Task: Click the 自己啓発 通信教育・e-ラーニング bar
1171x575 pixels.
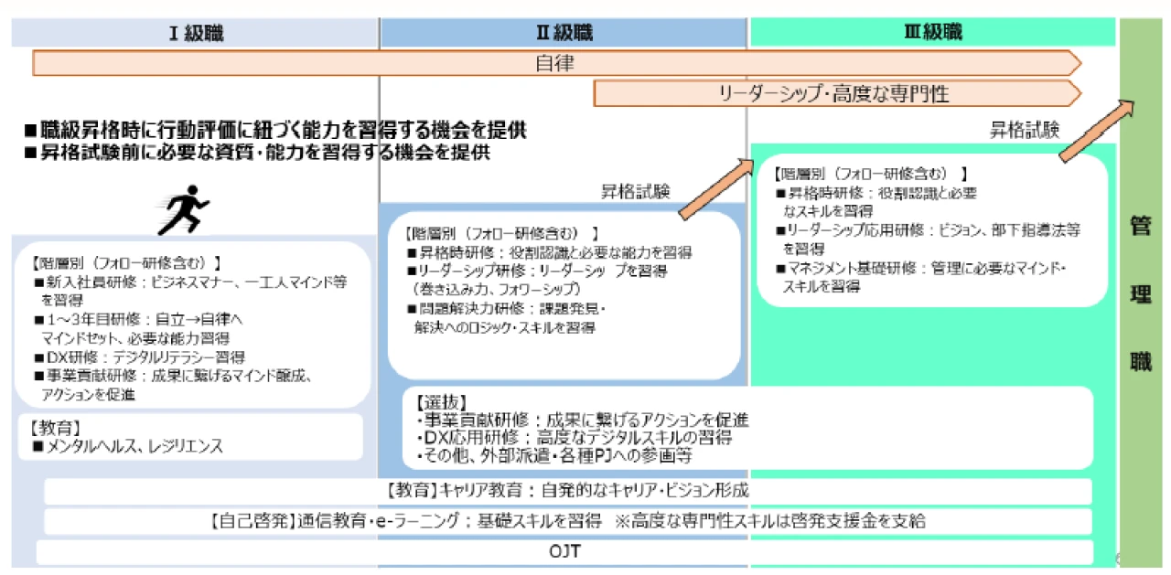Action: [567, 522]
